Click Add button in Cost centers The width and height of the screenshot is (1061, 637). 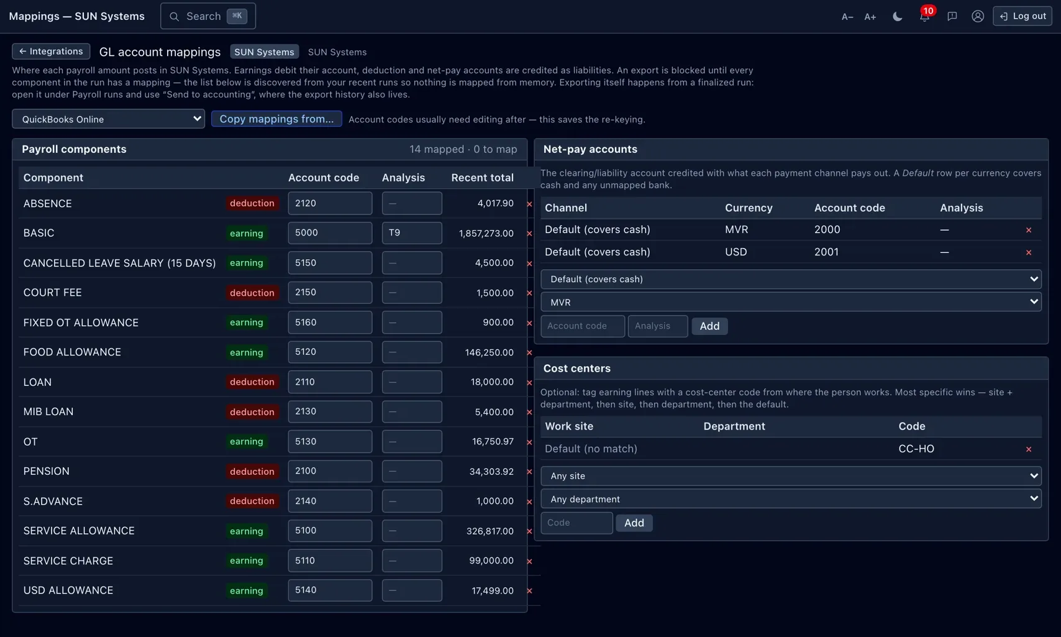[x=634, y=523]
